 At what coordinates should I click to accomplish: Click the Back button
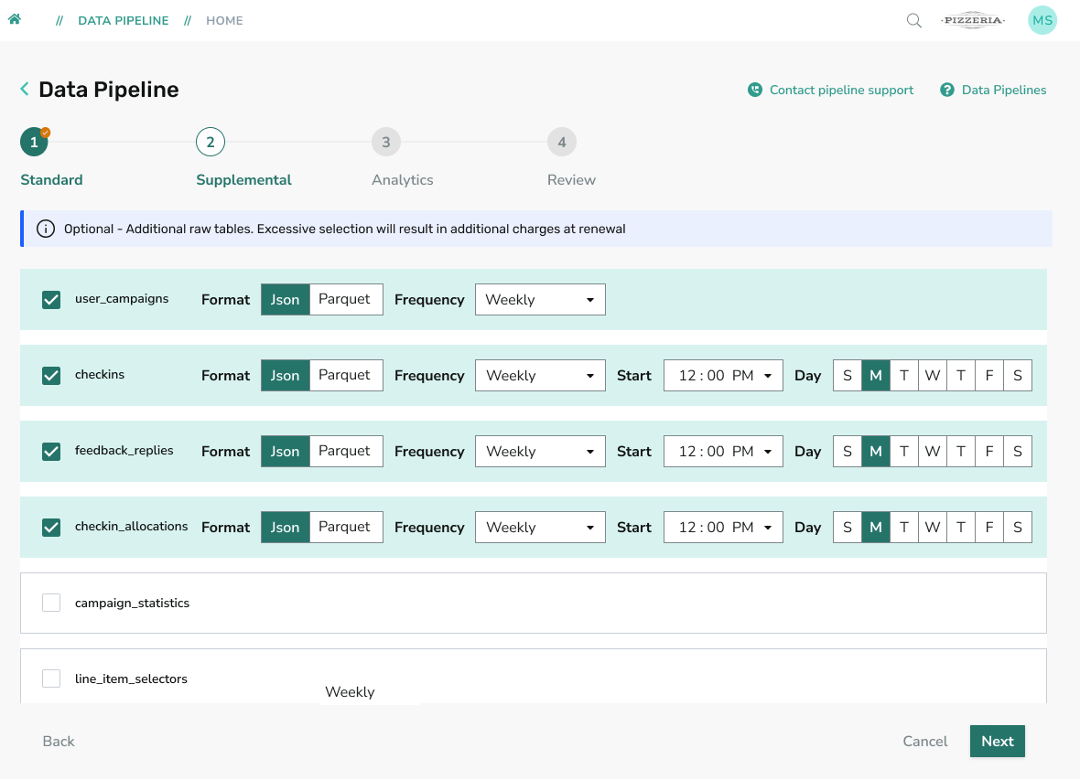(x=59, y=741)
